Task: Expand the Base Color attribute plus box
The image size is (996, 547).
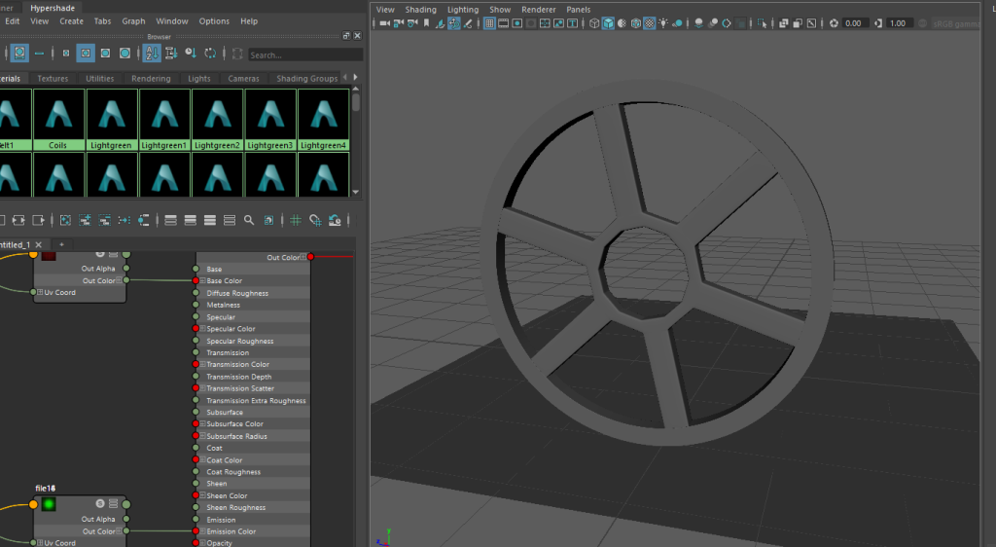Action: (203, 281)
